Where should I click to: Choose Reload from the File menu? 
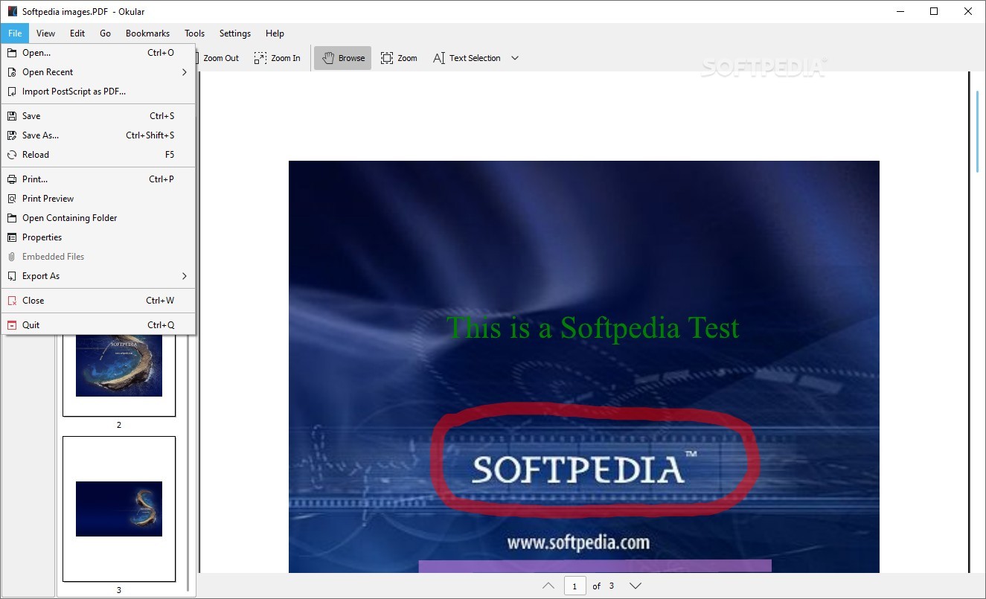98,155
